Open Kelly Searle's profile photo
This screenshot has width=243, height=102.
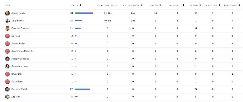point(7,21)
